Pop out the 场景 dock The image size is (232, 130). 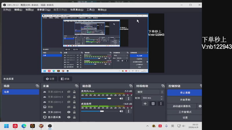(37, 86)
